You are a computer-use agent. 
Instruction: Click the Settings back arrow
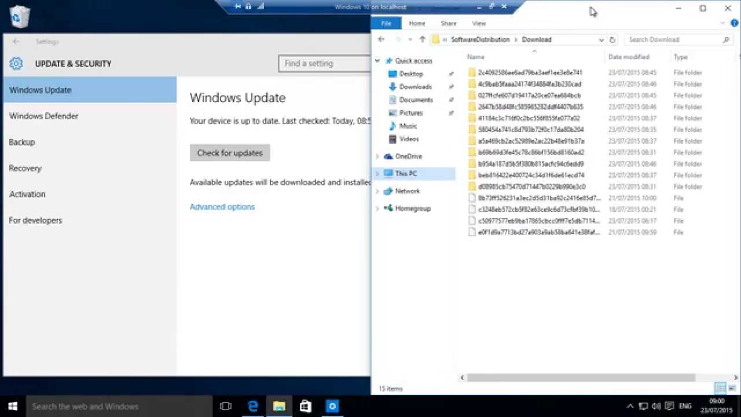pos(16,42)
